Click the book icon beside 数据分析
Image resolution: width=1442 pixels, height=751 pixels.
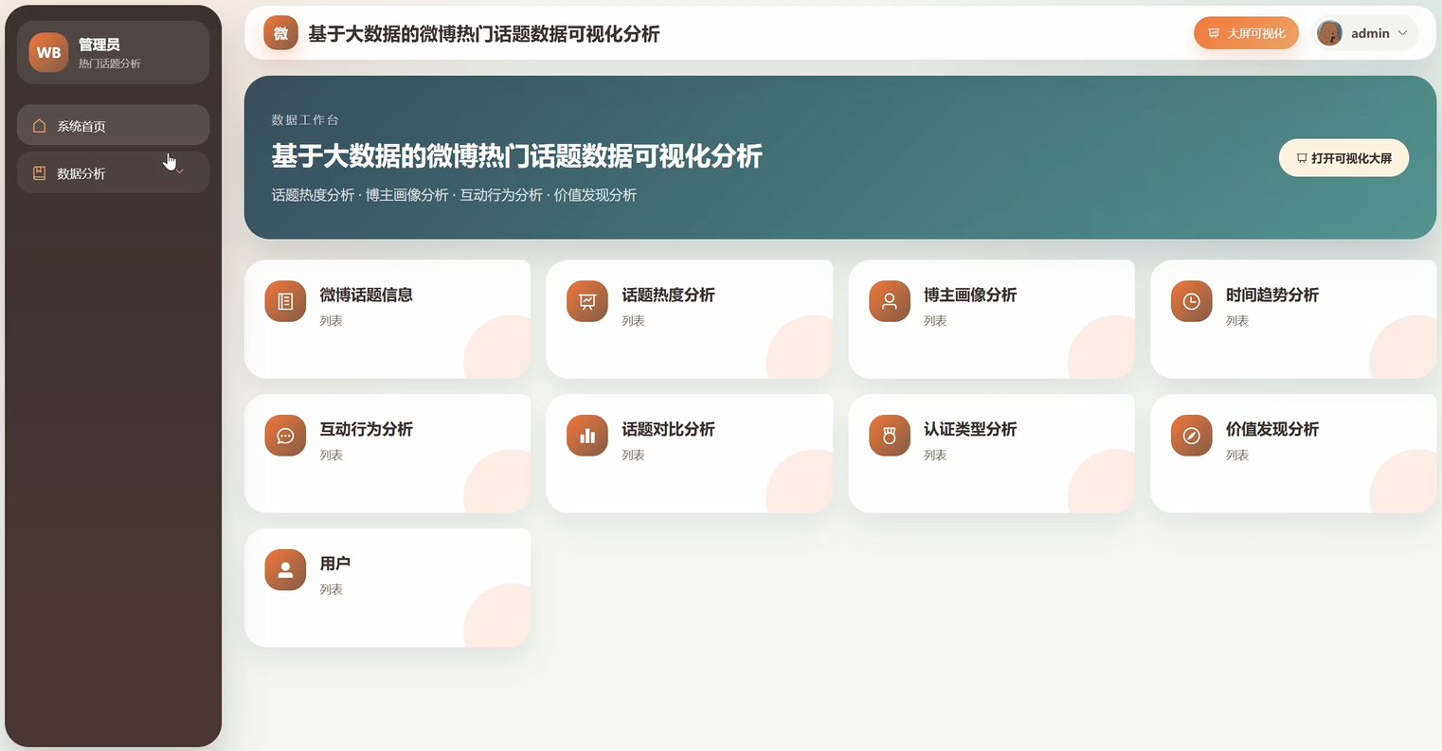pyautogui.click(x=39, y=173)
